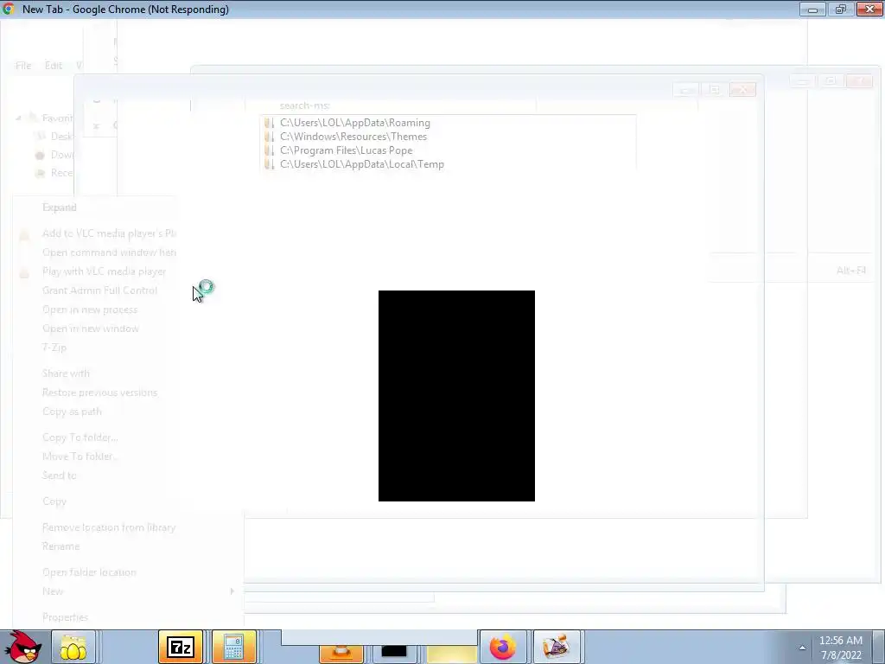Click the Recent Places icon under Favorites
Image resolution: width=885 pixels, height=664 pixels.
[x=40, y=173]
